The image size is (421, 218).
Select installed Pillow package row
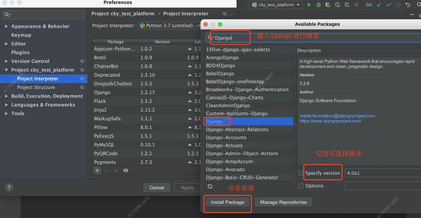click(x=147, y=127)
